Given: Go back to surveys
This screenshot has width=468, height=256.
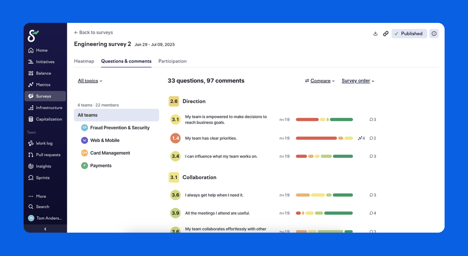Looking at the screenshot, I should coord(94,33).
